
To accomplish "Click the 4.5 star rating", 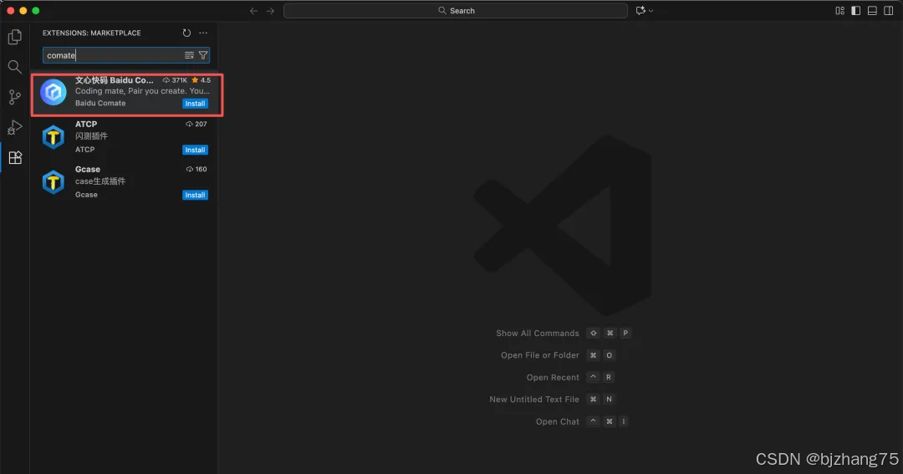I will [x=201, y=80].
